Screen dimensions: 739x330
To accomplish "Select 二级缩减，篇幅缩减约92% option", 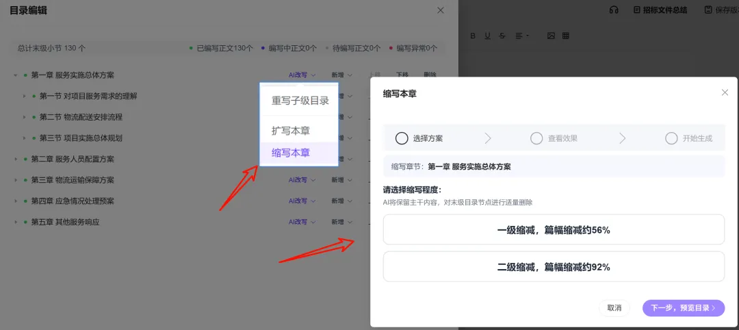I will pos(554,267).
